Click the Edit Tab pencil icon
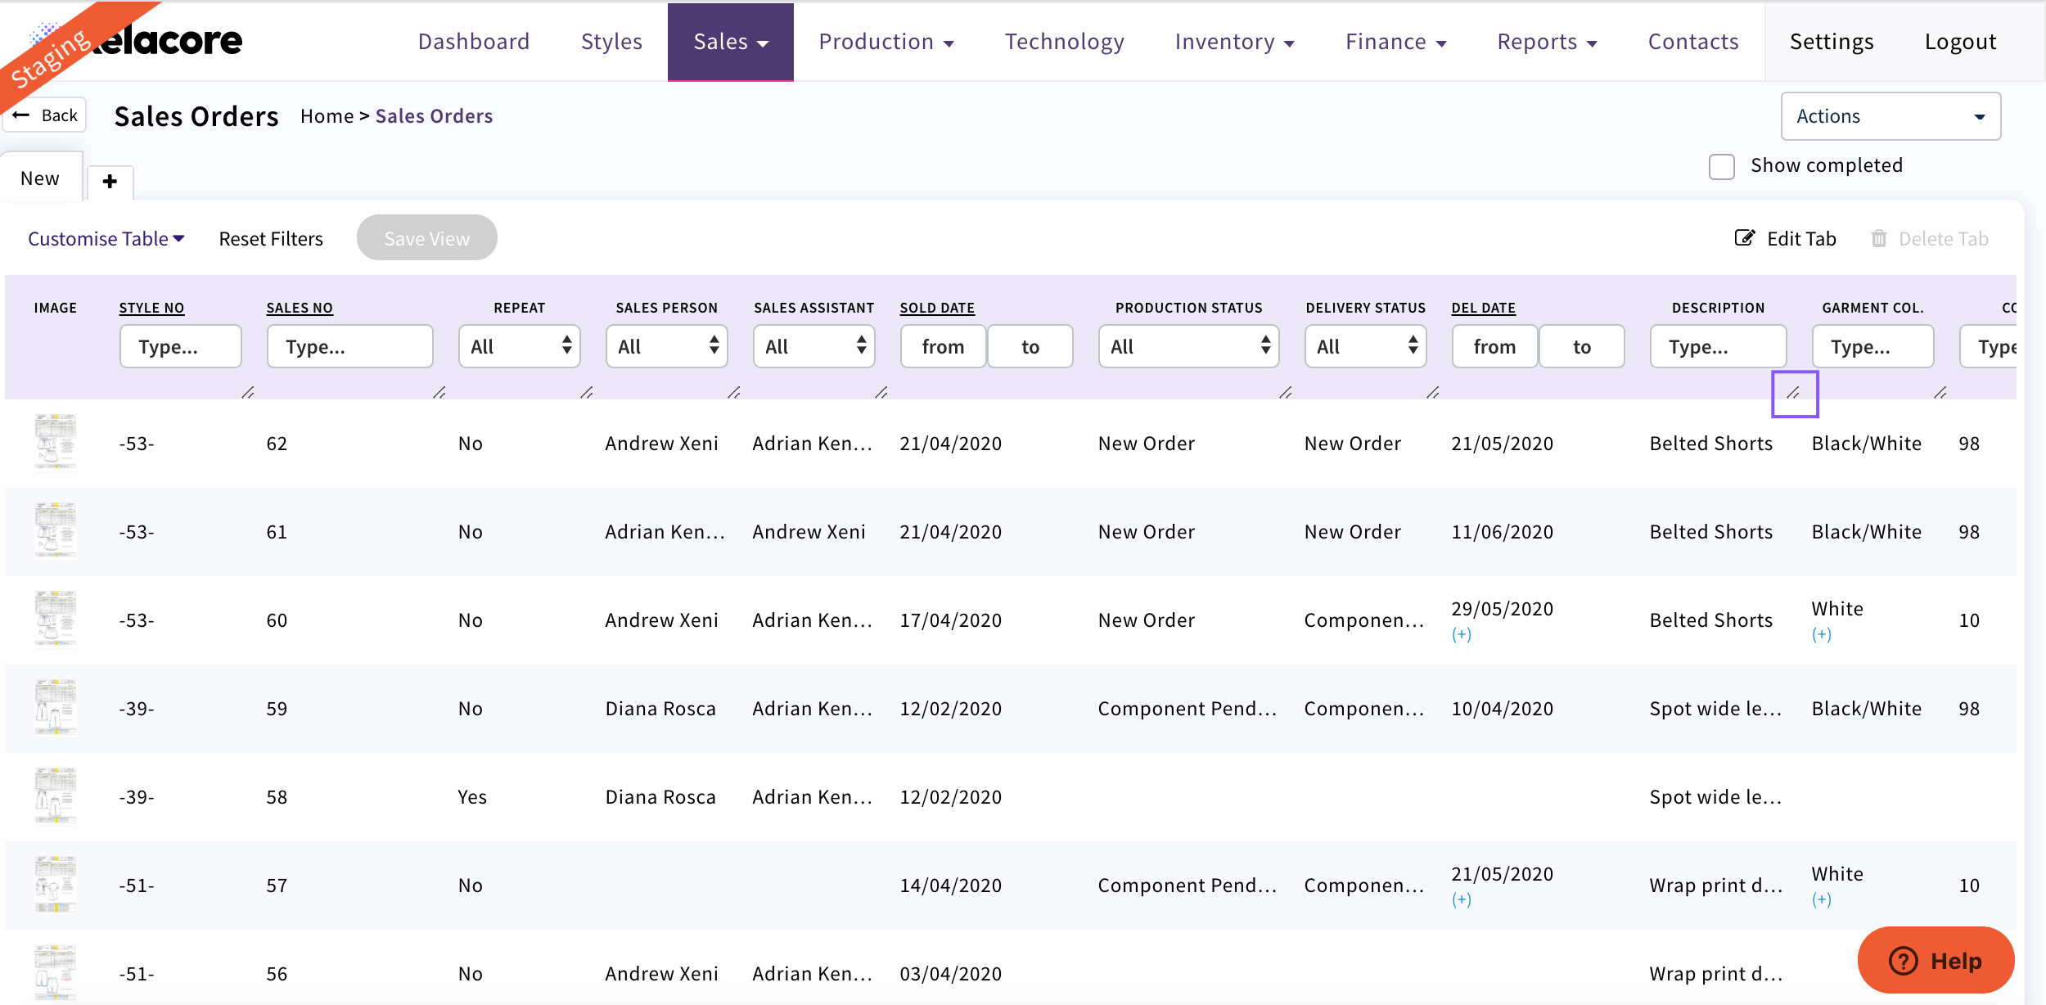Viewport: 2046px width, 1005px height. (1744, 238)
